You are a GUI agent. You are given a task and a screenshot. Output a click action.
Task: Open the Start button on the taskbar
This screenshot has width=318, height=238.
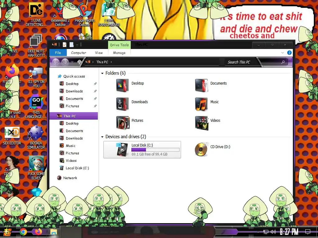(x=7, y=232)
